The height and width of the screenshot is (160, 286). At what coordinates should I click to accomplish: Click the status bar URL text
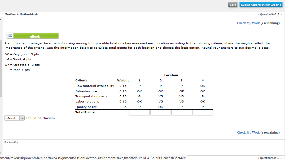93,158
